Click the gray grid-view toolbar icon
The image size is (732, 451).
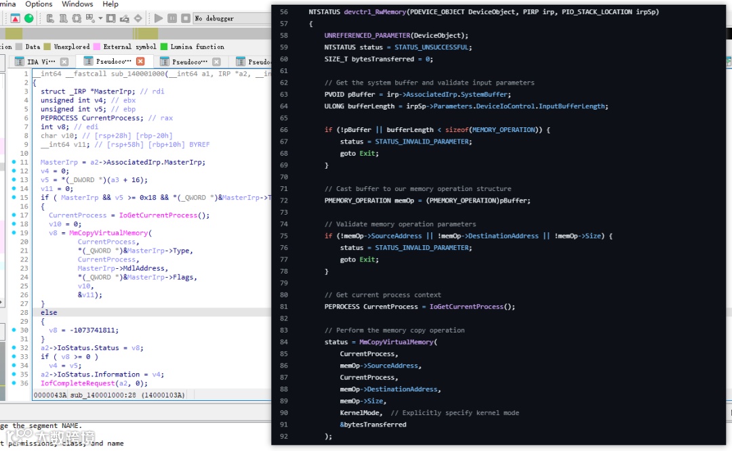[90, 18]
